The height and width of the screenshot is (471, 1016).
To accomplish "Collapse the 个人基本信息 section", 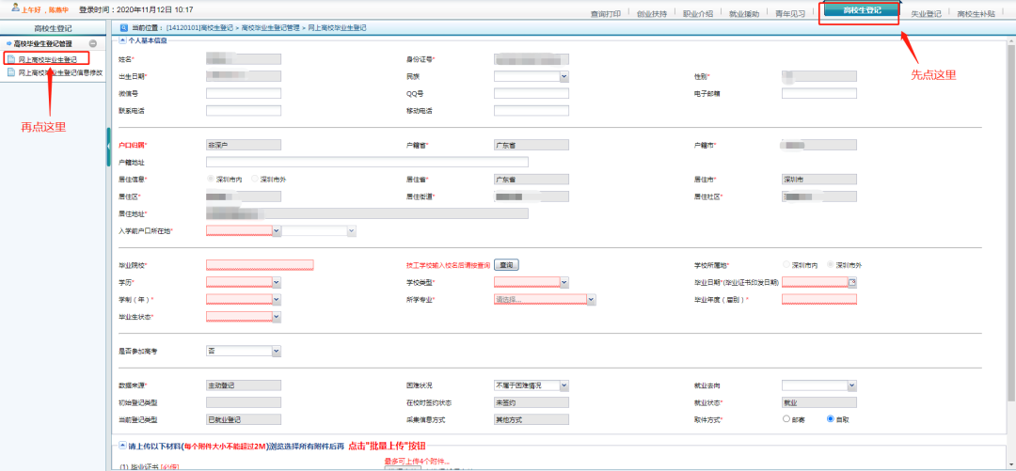I will click(122, 40).
